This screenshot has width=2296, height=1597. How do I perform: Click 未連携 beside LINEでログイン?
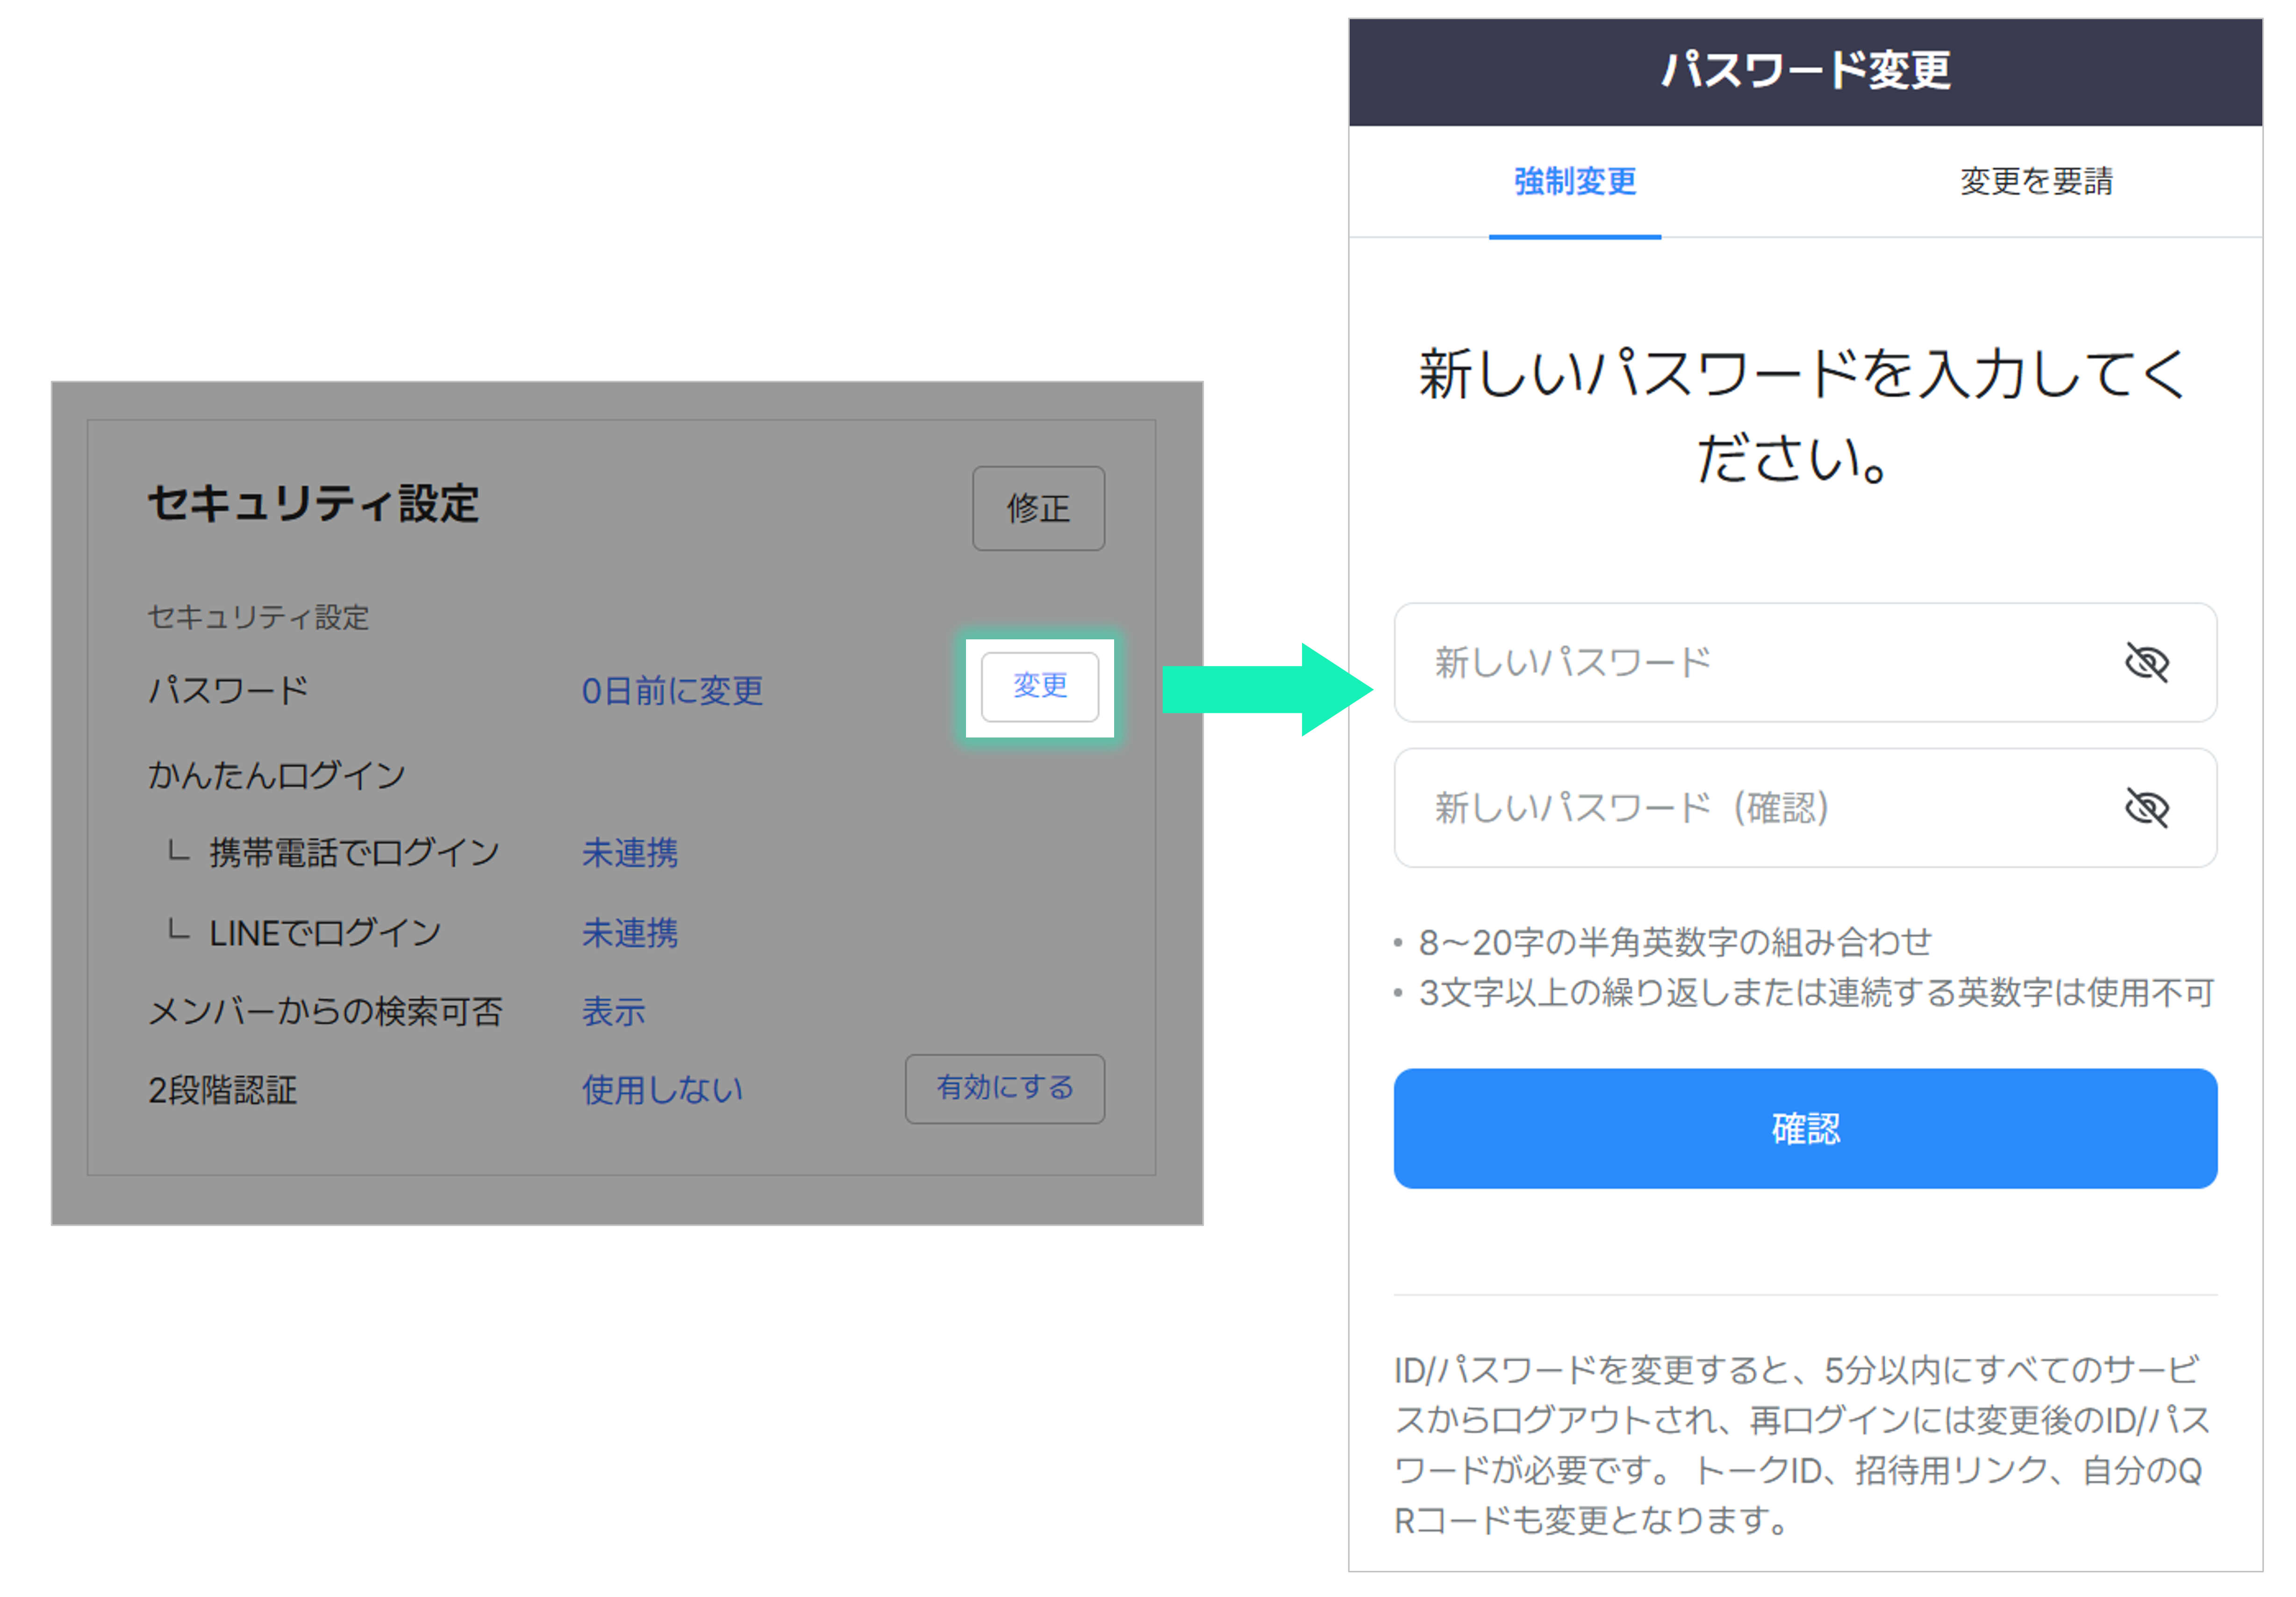click(629, 932)
